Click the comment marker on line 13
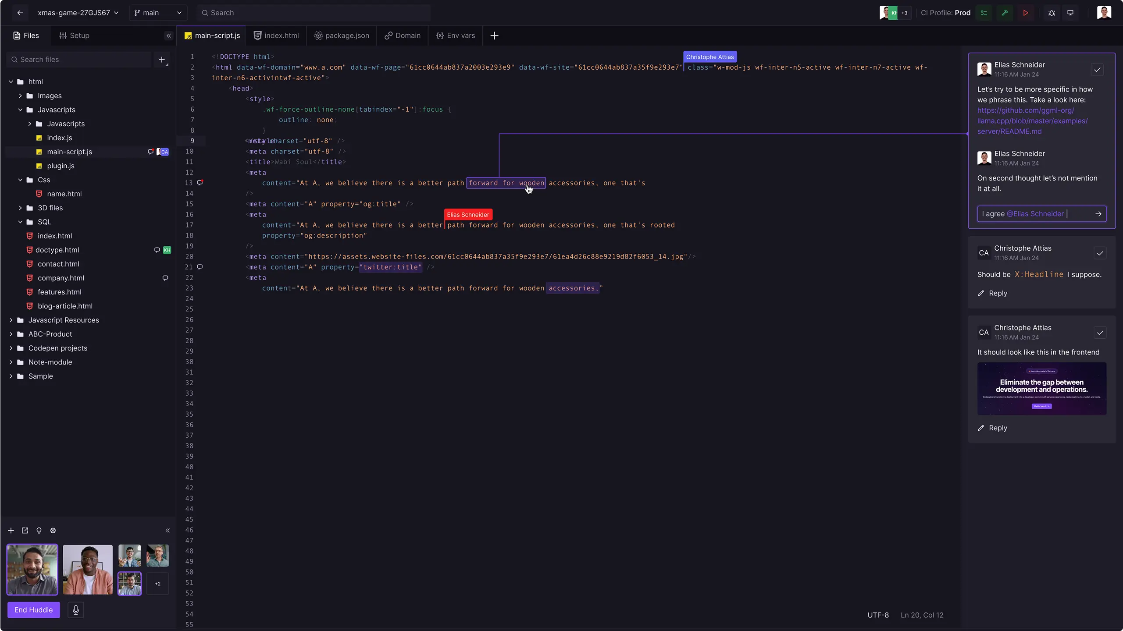The width and height of the screenshot is (1123, 631). tap(200, 182)
